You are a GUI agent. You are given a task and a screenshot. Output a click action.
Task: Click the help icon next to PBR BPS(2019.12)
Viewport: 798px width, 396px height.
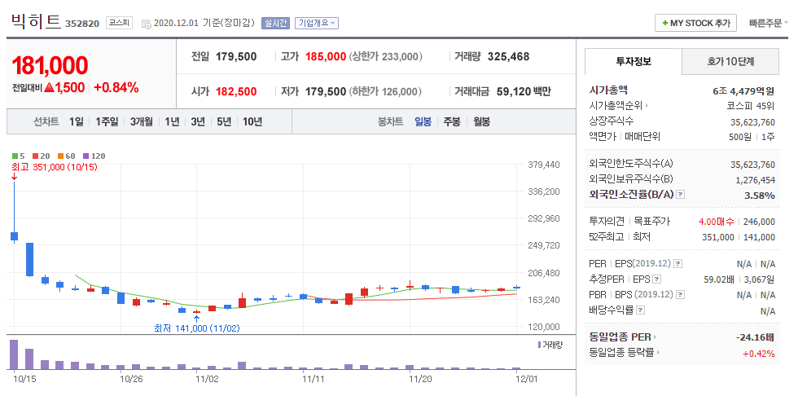pos(680,294)
